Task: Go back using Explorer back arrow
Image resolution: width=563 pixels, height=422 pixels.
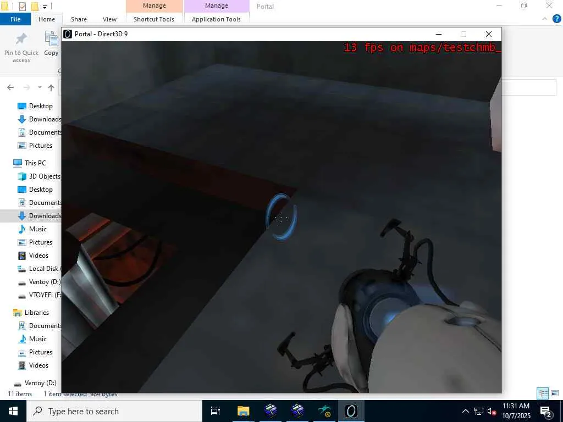Action: click(x=10, y=87)
